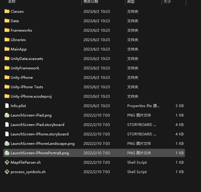Click the 4 KB size of LaunchScreen-iPhone.storyboard
Image resolution: width=201 pixels, height=192 pixels.
point(179,134)
